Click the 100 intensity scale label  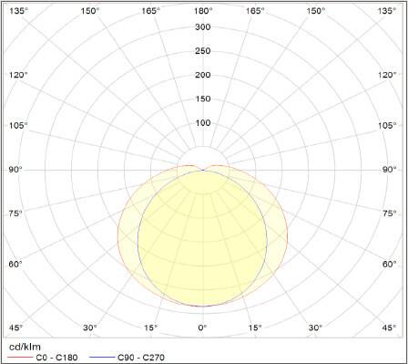(203, 123)
